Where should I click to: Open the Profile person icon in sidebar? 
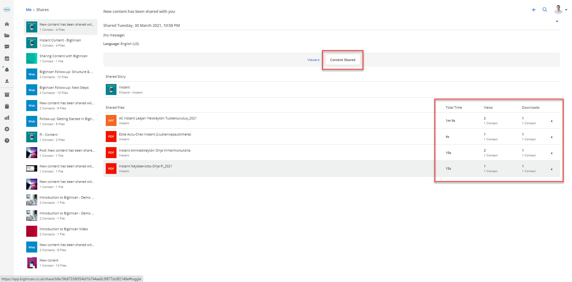click(7, 81)
